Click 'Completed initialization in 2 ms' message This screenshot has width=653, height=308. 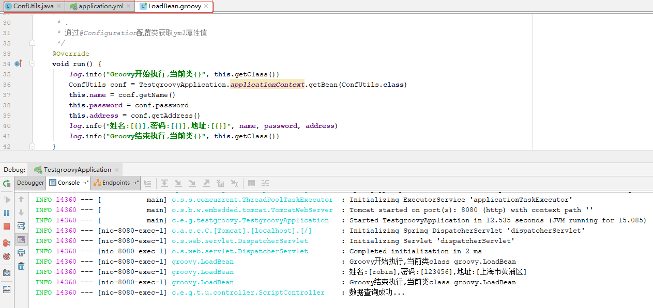click(416, 251)
